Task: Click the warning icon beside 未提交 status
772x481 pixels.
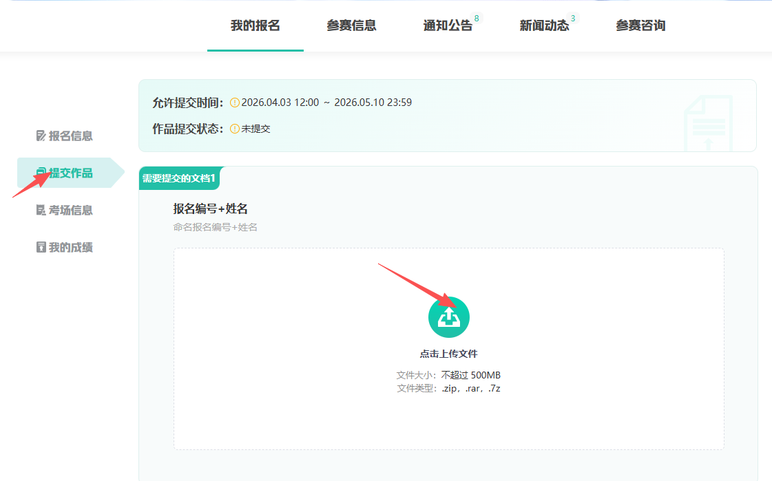Action: tap(235, 129)
